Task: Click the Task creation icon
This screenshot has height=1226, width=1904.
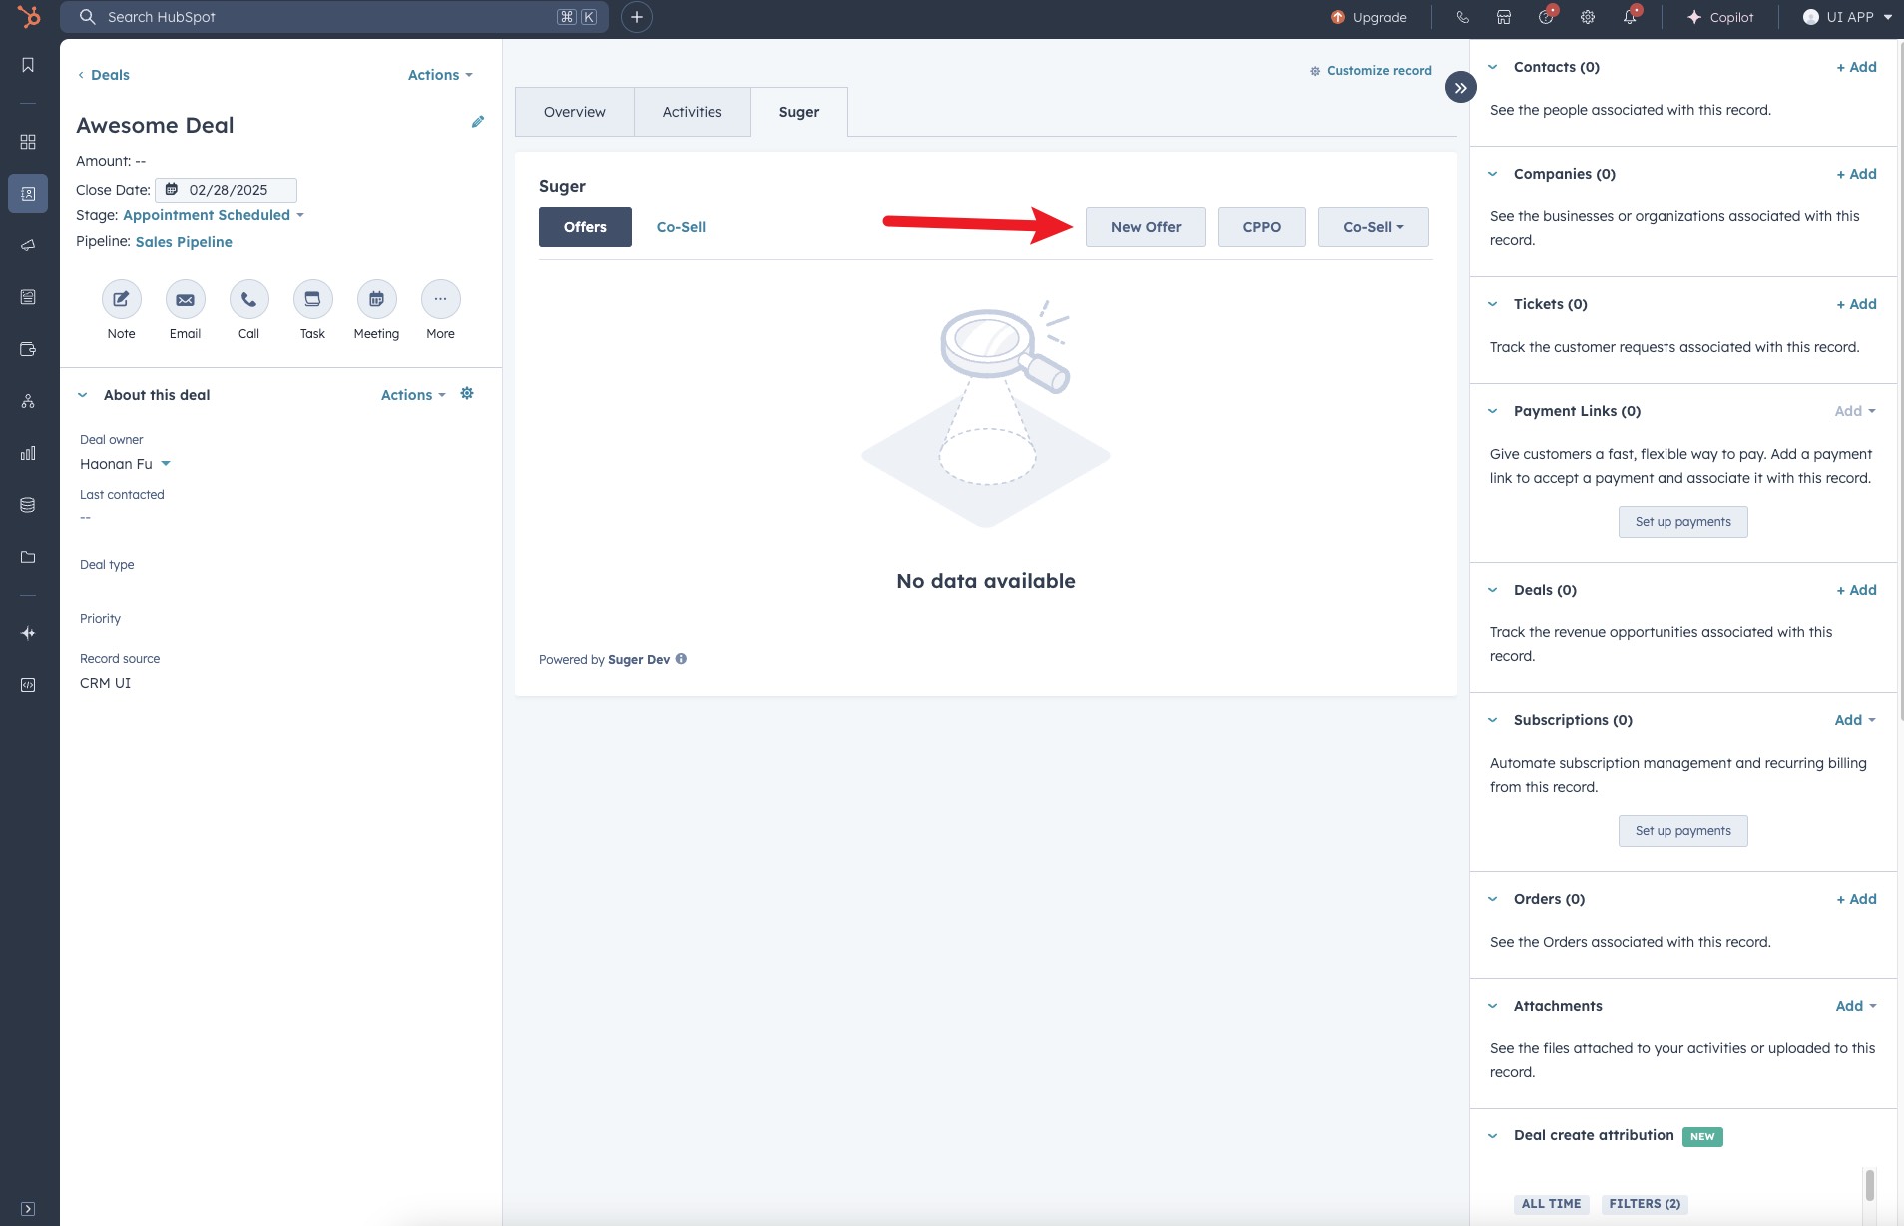Action: (x=312, y=299)
